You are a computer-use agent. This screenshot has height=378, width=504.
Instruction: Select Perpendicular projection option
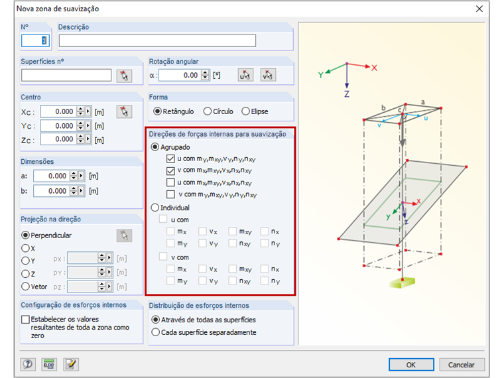[x=46, y=235]
